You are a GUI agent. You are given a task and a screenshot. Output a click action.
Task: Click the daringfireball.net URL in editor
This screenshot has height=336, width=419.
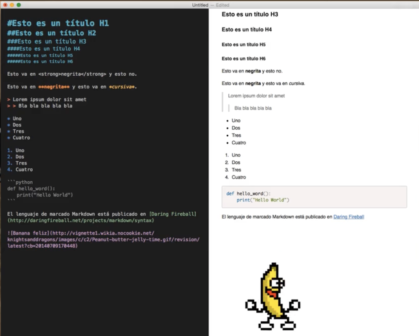(81, 221)
